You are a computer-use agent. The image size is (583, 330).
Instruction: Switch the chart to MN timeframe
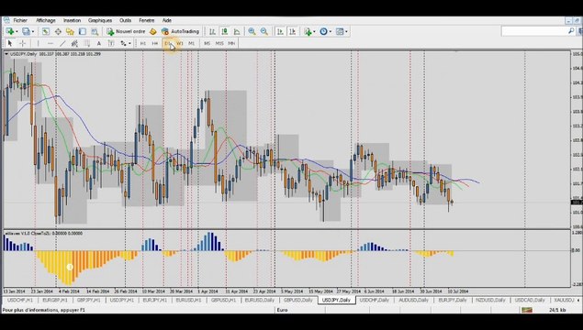click(x=231, y=43)
